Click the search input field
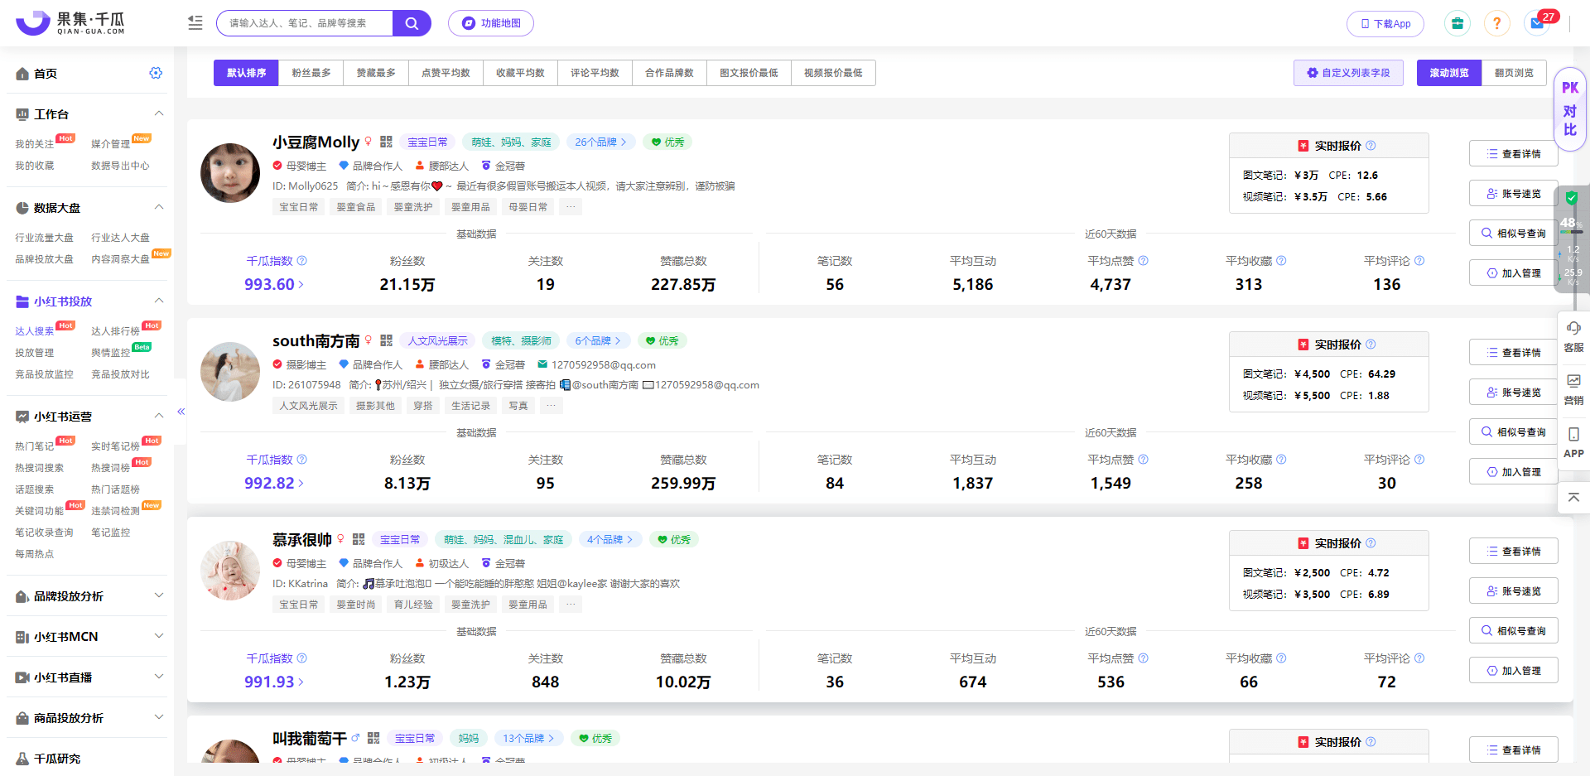The height and width of the screenshot is (776, 1590). point(305,23)
